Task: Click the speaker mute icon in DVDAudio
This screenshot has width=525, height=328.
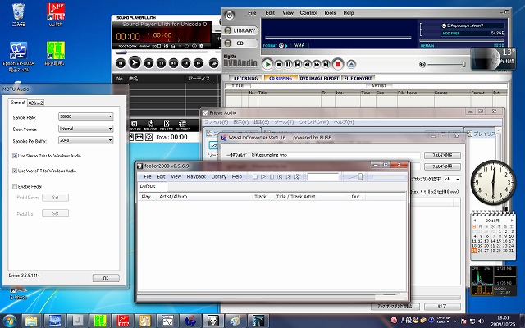Action: pos(422,65)
